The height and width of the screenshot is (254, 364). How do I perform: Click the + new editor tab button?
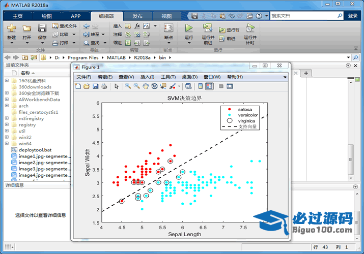(x=306, y=73)
